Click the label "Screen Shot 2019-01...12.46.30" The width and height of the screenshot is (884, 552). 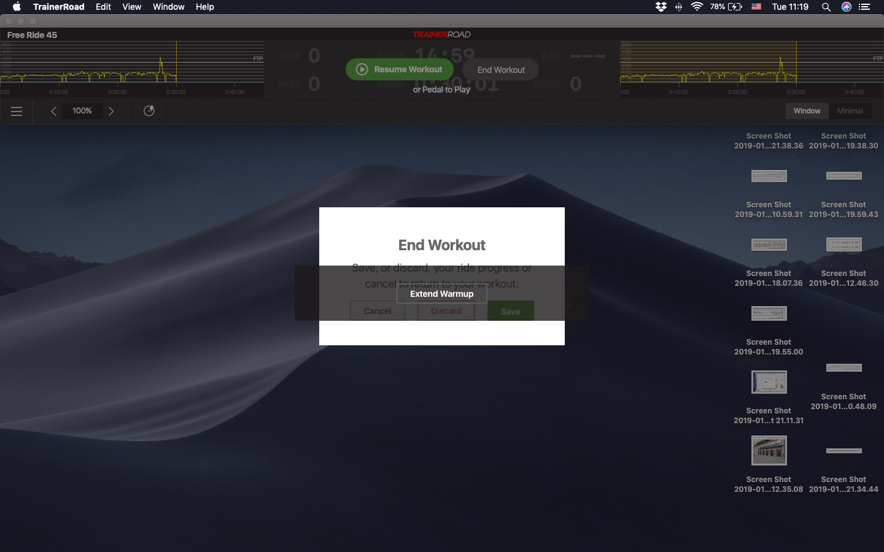click(843, 278)
